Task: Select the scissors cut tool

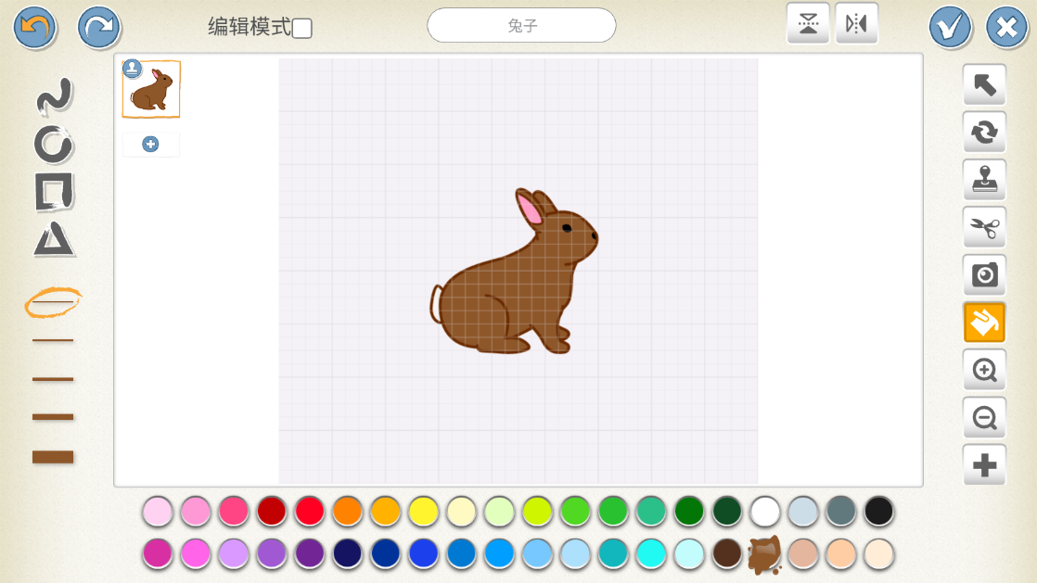Action: click(984, 227)
